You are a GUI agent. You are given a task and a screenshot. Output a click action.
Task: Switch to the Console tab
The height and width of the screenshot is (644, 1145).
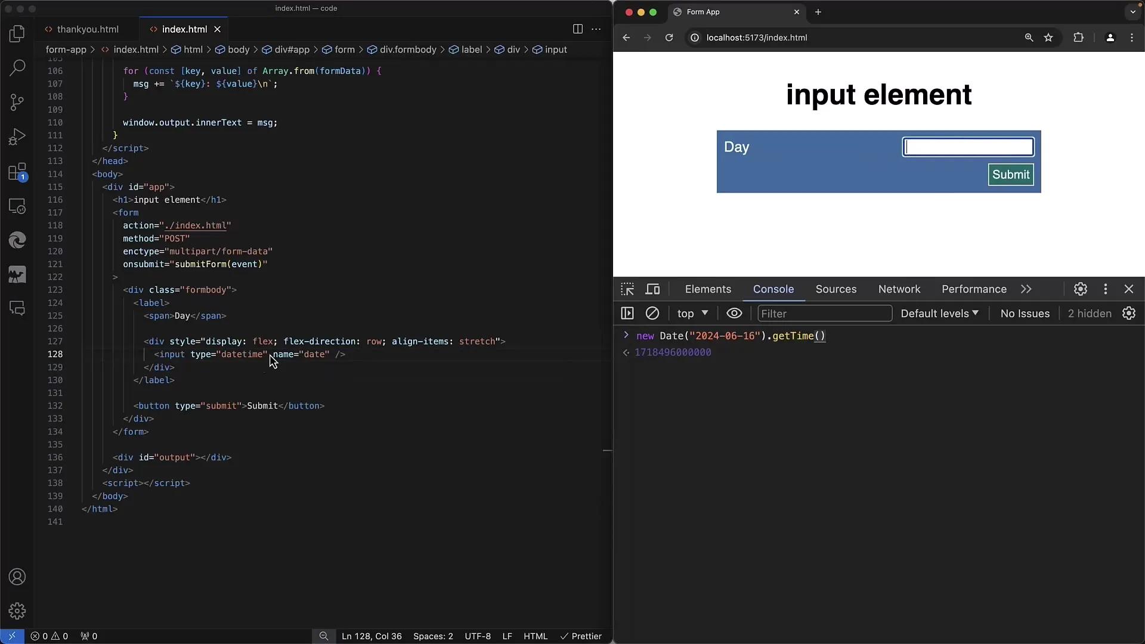[774, 289]
